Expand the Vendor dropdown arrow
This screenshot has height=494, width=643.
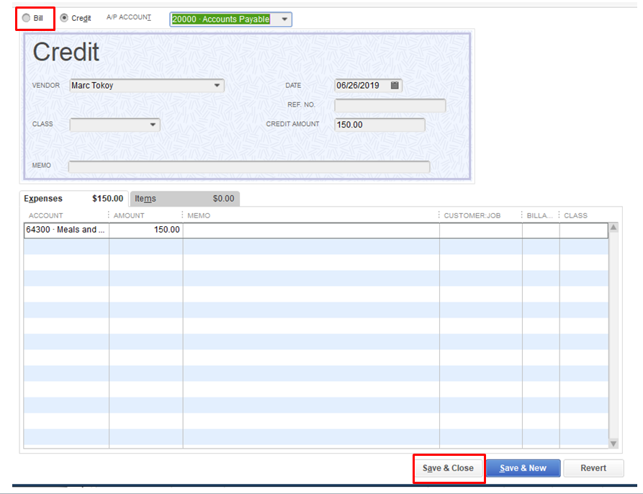pos(217,85)
